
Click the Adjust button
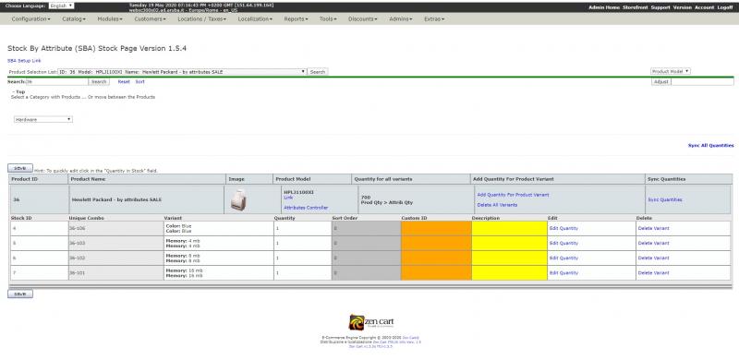(661, 81)
